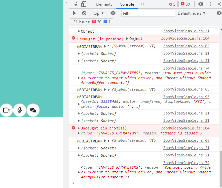Image resolution: width=222 pixels, height=188 pixels.
Task: Open the DevTools three-dot menu
Action: pos(210,4)
